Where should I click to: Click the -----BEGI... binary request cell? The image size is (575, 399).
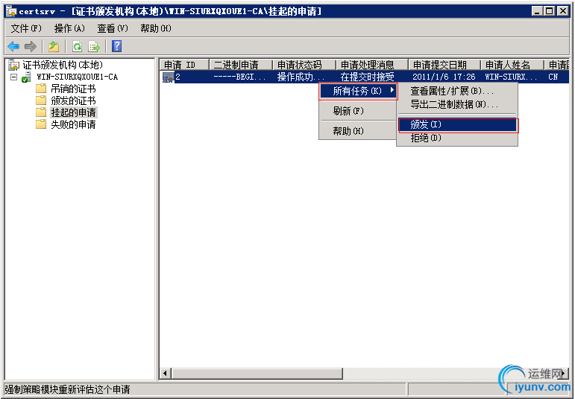click(x=239, y=77)
